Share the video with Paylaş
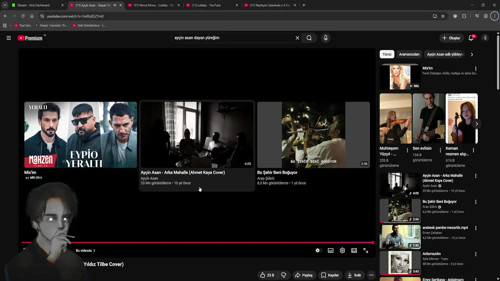The height and width of the screenshot is (281, 500). tap(304, 275)
